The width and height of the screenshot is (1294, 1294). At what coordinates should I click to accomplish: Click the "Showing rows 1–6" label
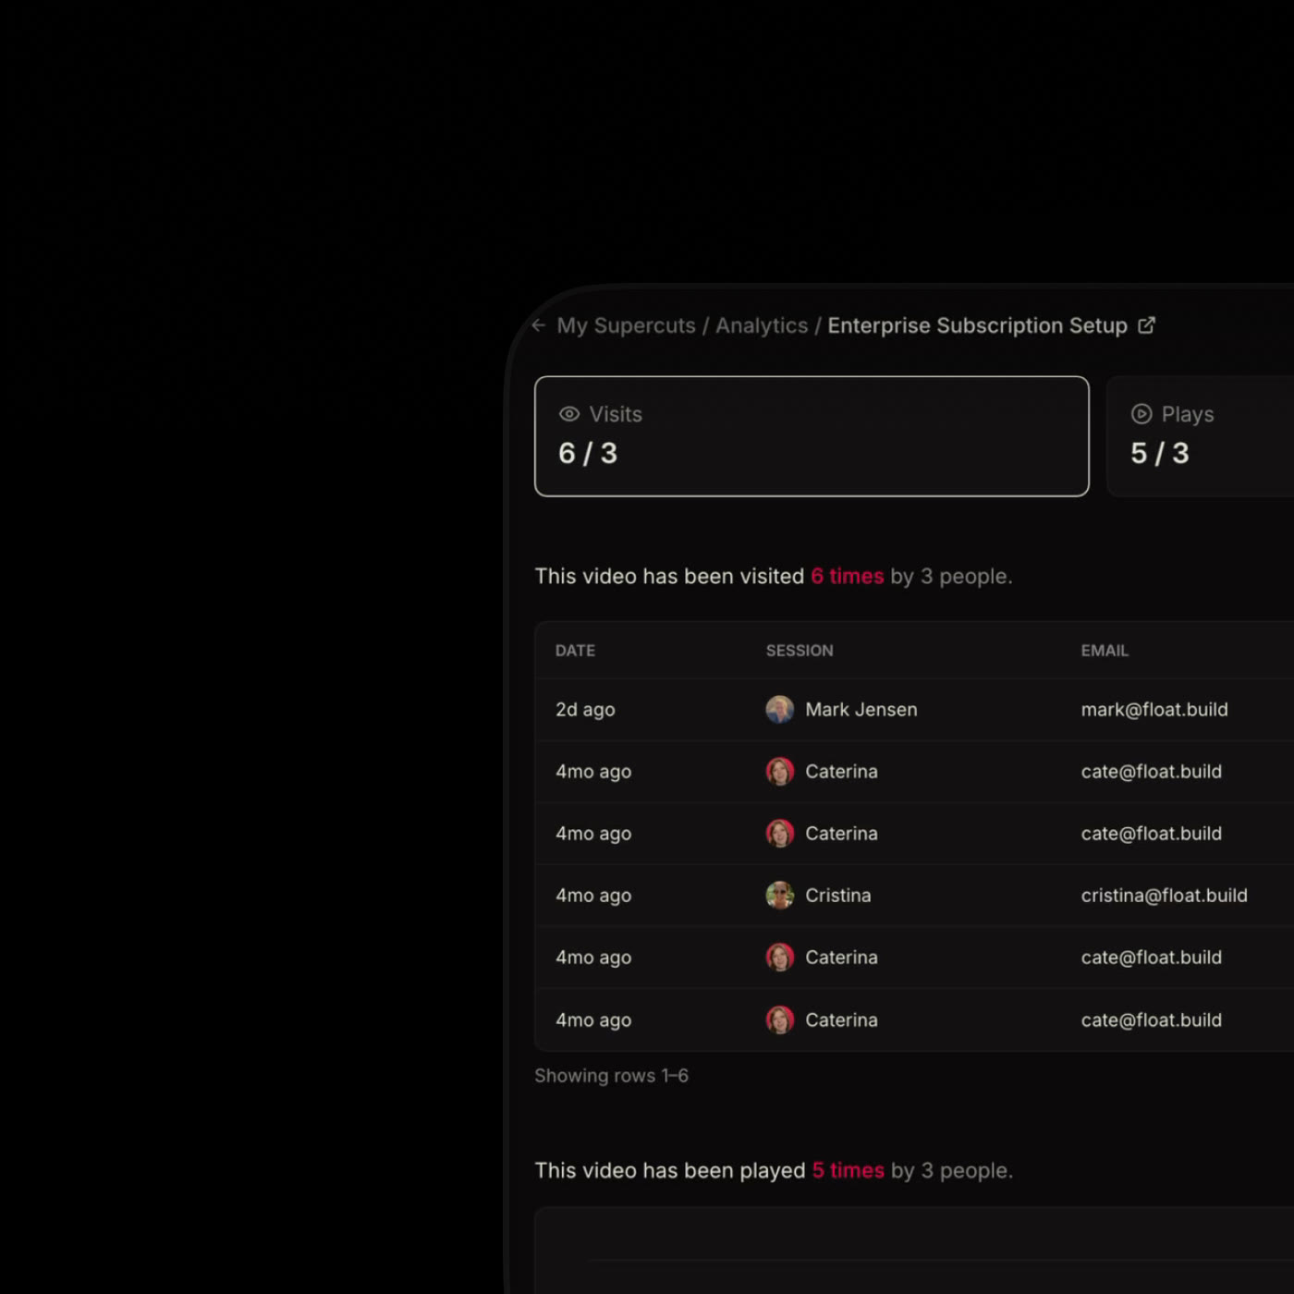611,1076
